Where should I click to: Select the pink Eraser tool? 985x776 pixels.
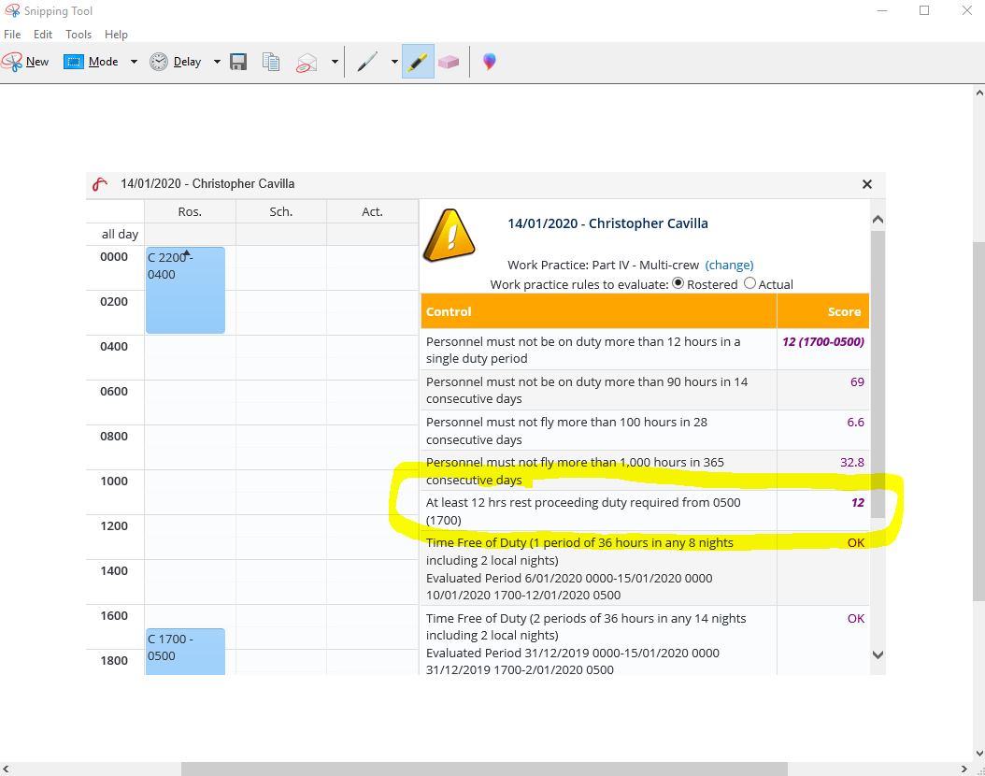point(449,62)
